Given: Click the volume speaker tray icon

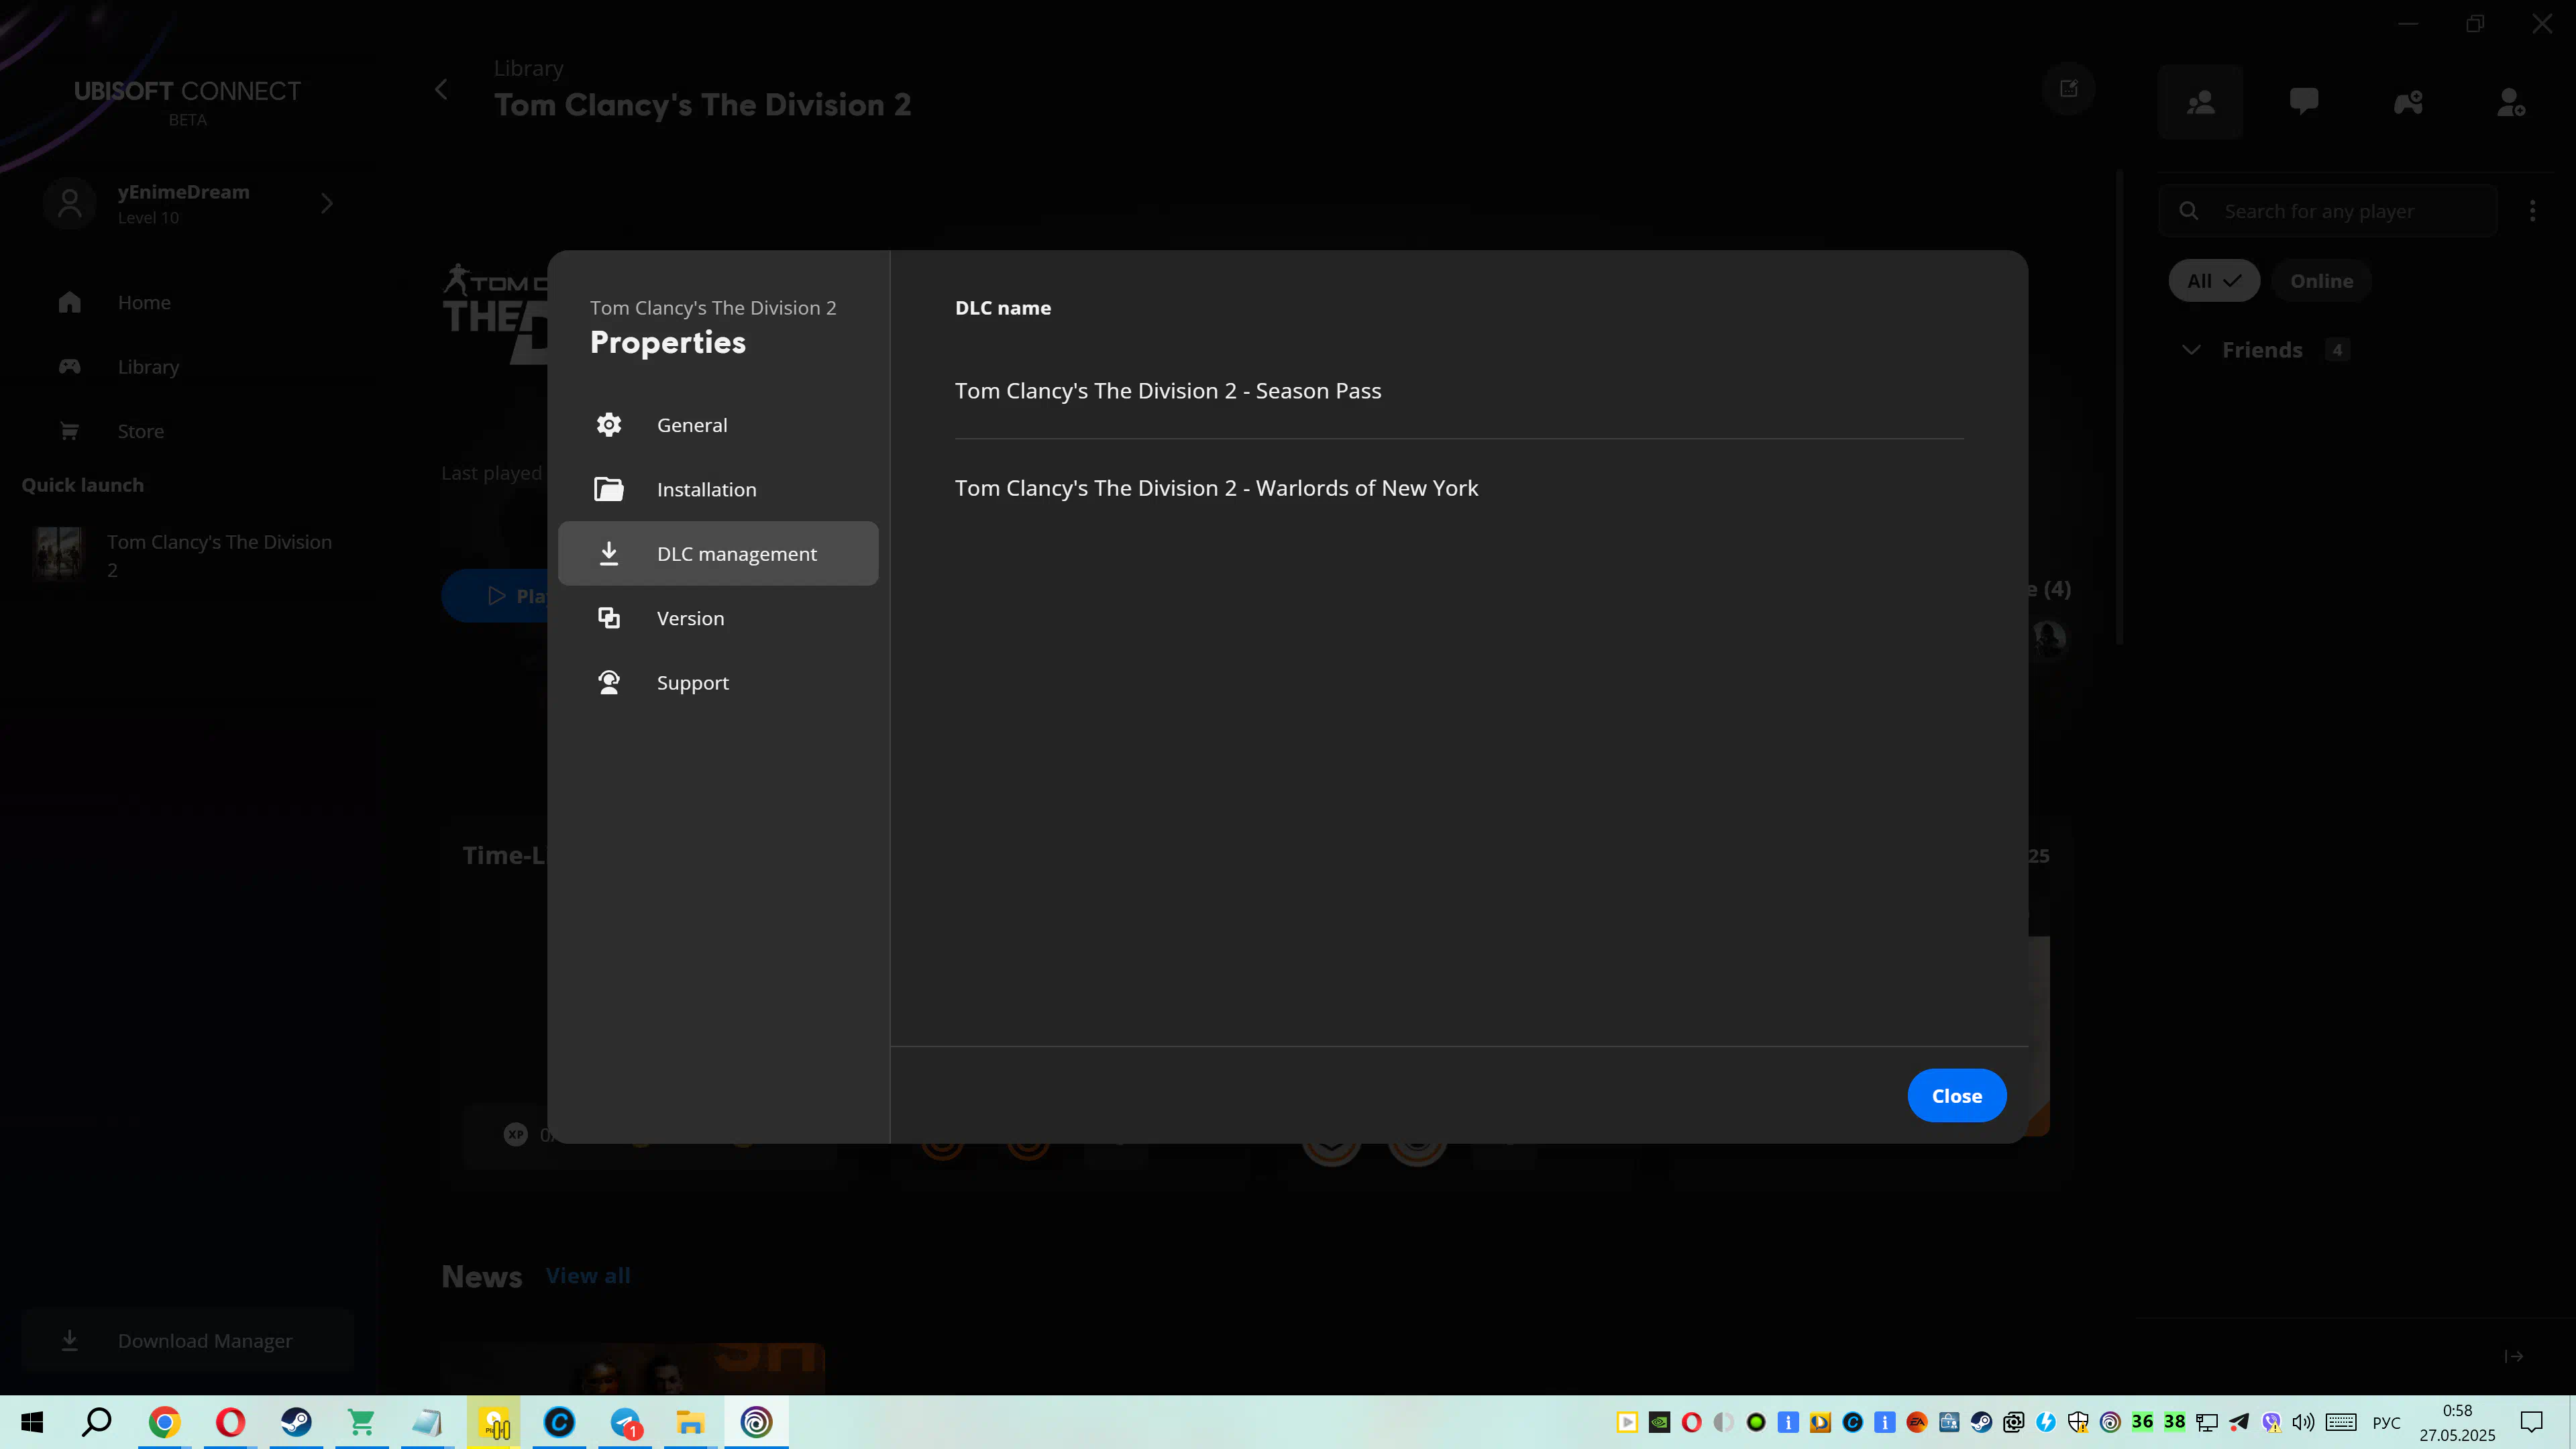Looking at the screenshot, I should pos(2303,1422).
